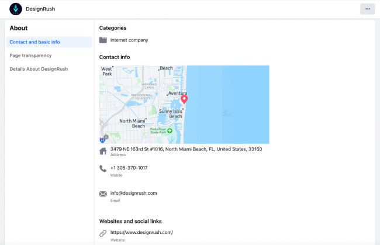380x245 pixels.
Task: Click the Website label under the URL
Action: click(x=118, y=240)
